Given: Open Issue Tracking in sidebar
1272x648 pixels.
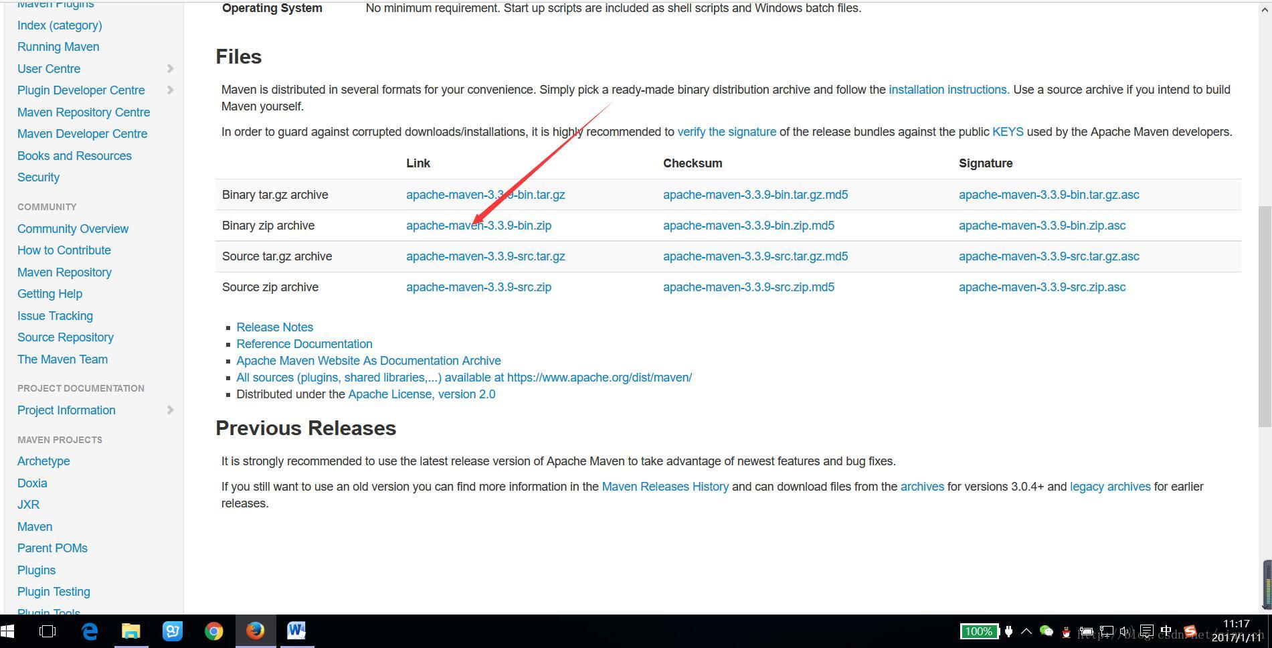Looking at the screenshot, I should (55, 316).
